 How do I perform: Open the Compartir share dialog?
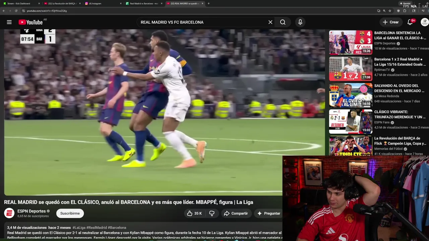tap(236, 213)
